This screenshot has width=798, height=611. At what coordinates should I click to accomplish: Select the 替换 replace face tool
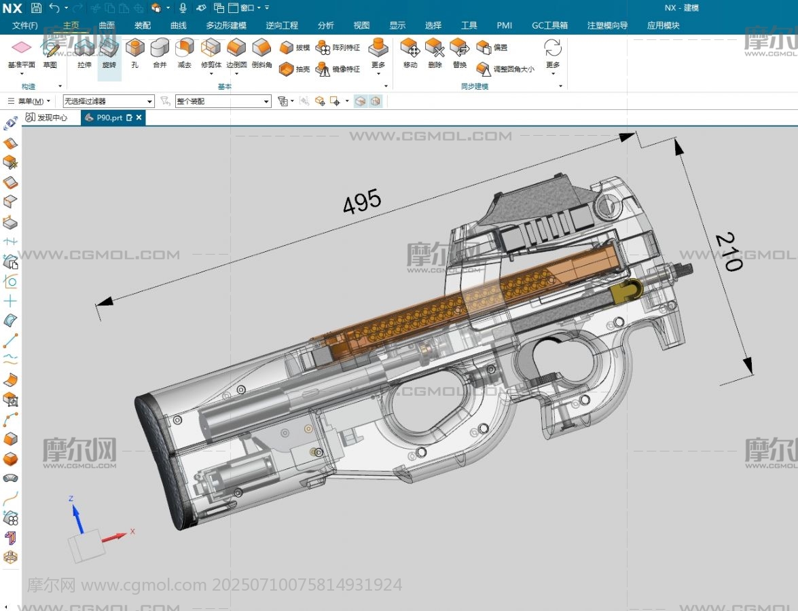[x=460, y=54]
